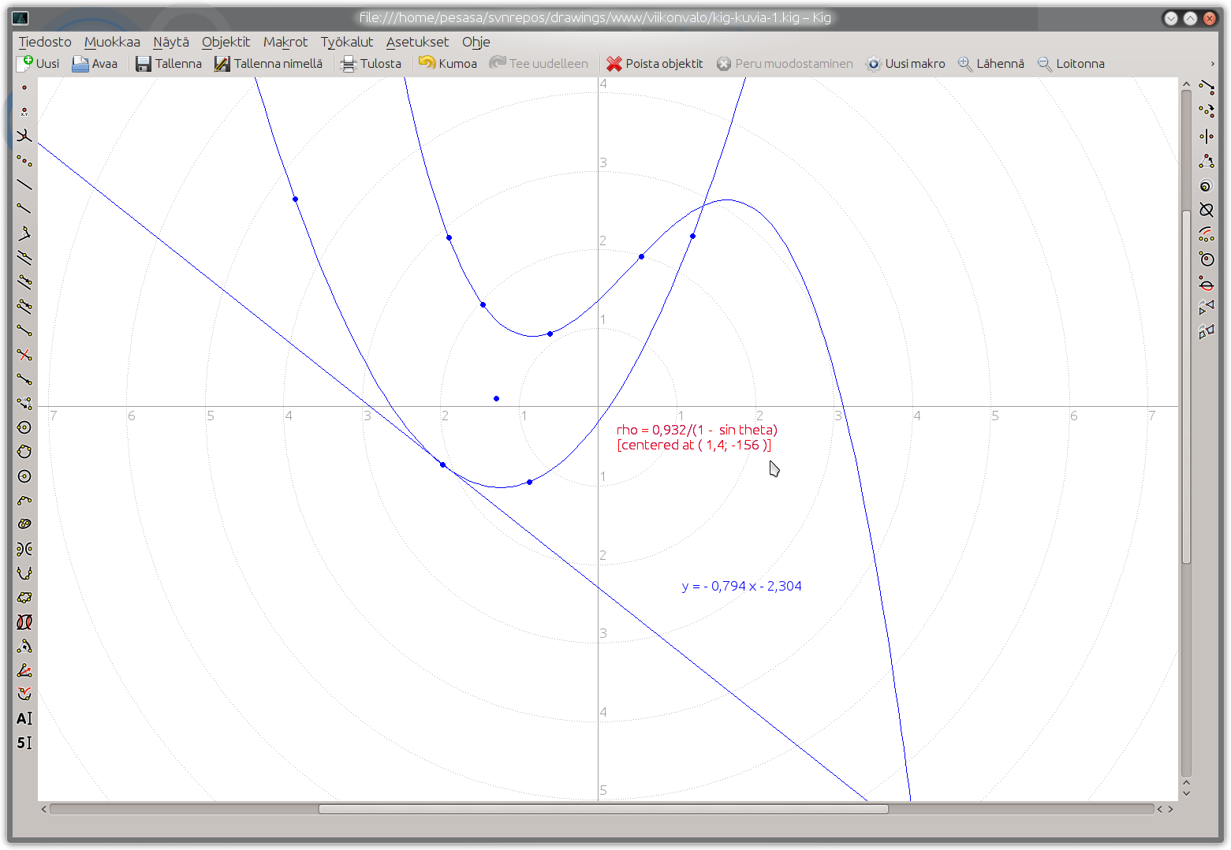1231x850 pixels.
Task: Select the Translate transformation tool
Action: (1207, 88)
